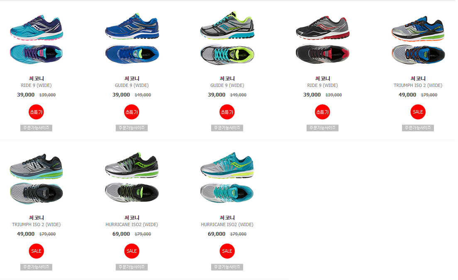This screenshot has height=280, width=458.
Task: Click the 초특가 badge under the black RIDE 9
Action: pos(322,112)
